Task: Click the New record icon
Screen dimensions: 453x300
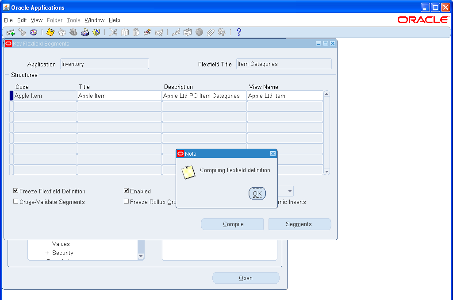Action: coord(10,32)
